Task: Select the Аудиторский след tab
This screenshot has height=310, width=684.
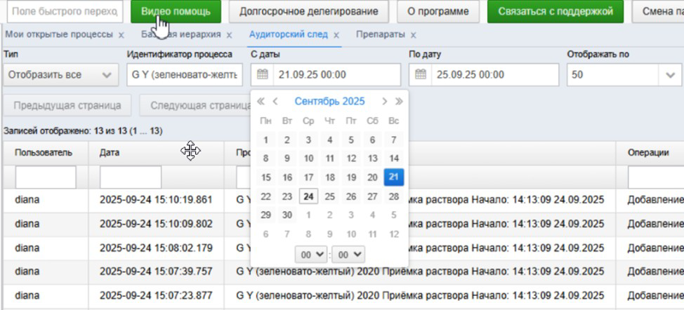Action: [x=289, y=34]
